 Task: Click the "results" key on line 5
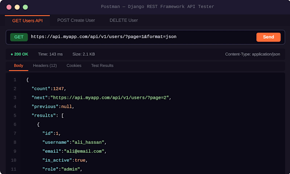point(43,115)
